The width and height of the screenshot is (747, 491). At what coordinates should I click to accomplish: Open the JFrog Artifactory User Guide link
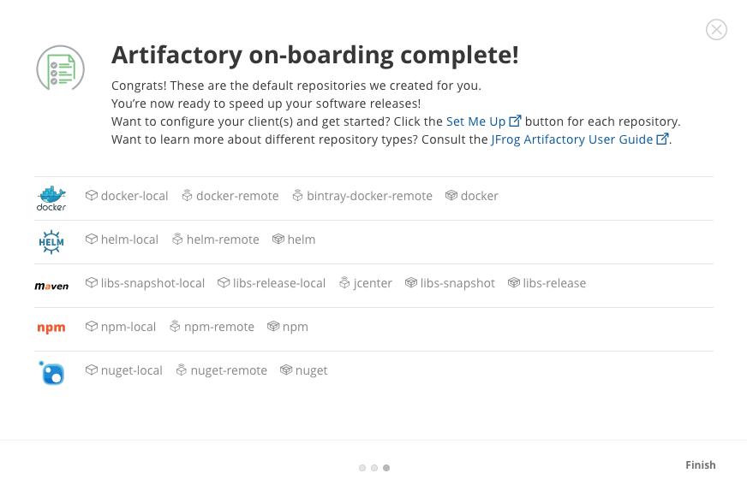572,139
